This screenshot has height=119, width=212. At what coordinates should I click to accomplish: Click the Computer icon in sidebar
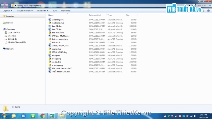pyautogui.click(x=4, y=29)
